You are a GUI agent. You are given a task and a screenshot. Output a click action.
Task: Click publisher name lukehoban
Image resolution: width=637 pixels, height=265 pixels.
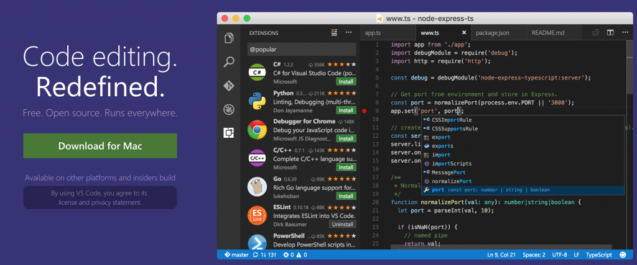point(286,196)
